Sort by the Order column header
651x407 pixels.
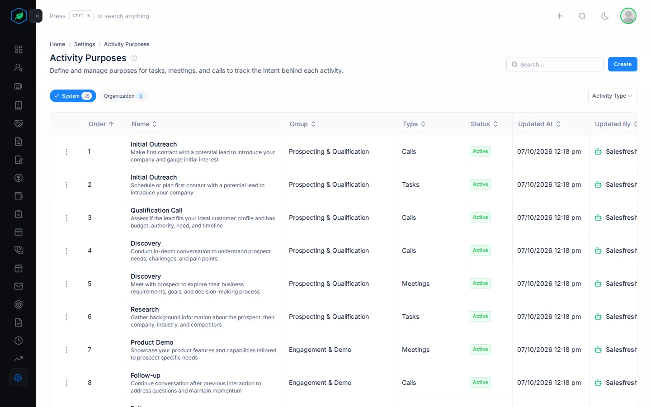click(x=101, y=124)
